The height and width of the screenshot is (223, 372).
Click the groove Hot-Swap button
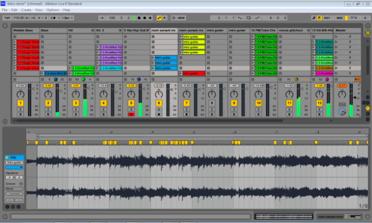[21, 184]
